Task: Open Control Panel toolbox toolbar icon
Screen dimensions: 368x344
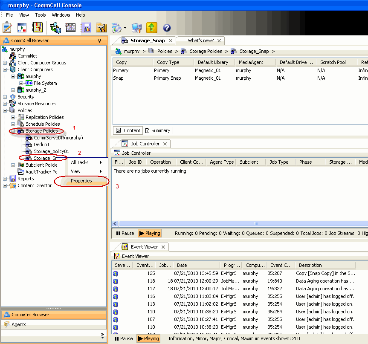Action: 101,28
